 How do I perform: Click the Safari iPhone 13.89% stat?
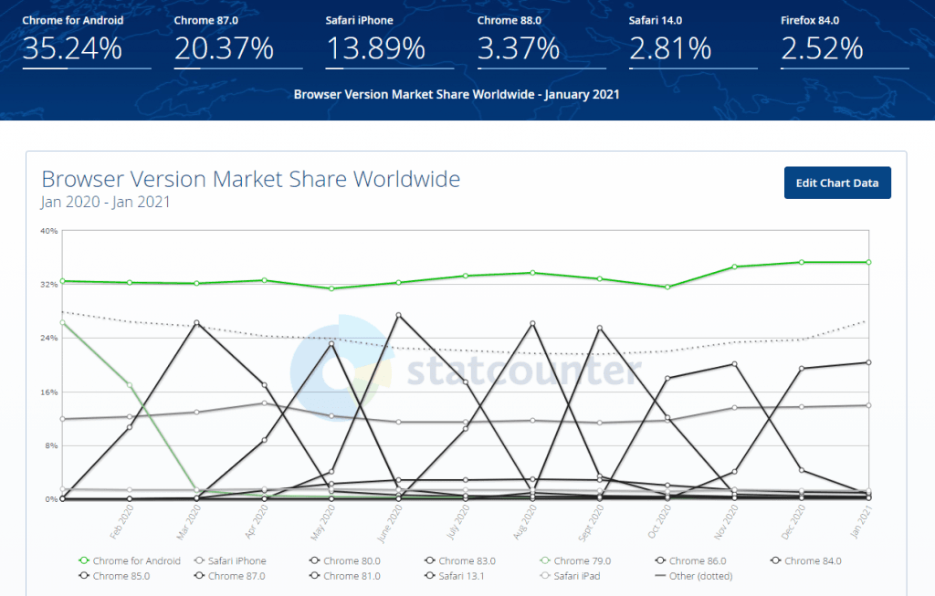tap(376, 47)
